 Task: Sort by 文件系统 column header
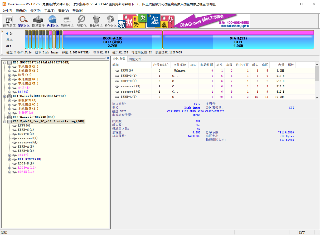click(180, 65)
